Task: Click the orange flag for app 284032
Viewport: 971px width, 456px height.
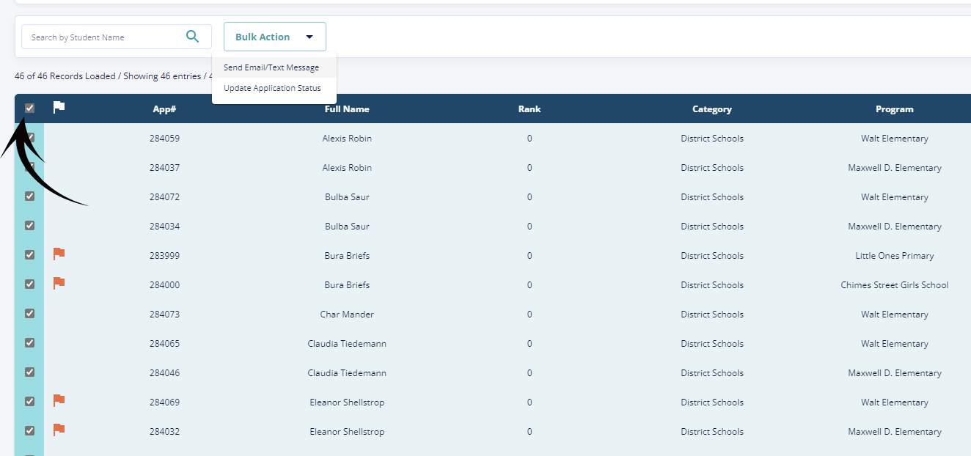Action: (x=59, y=430)
